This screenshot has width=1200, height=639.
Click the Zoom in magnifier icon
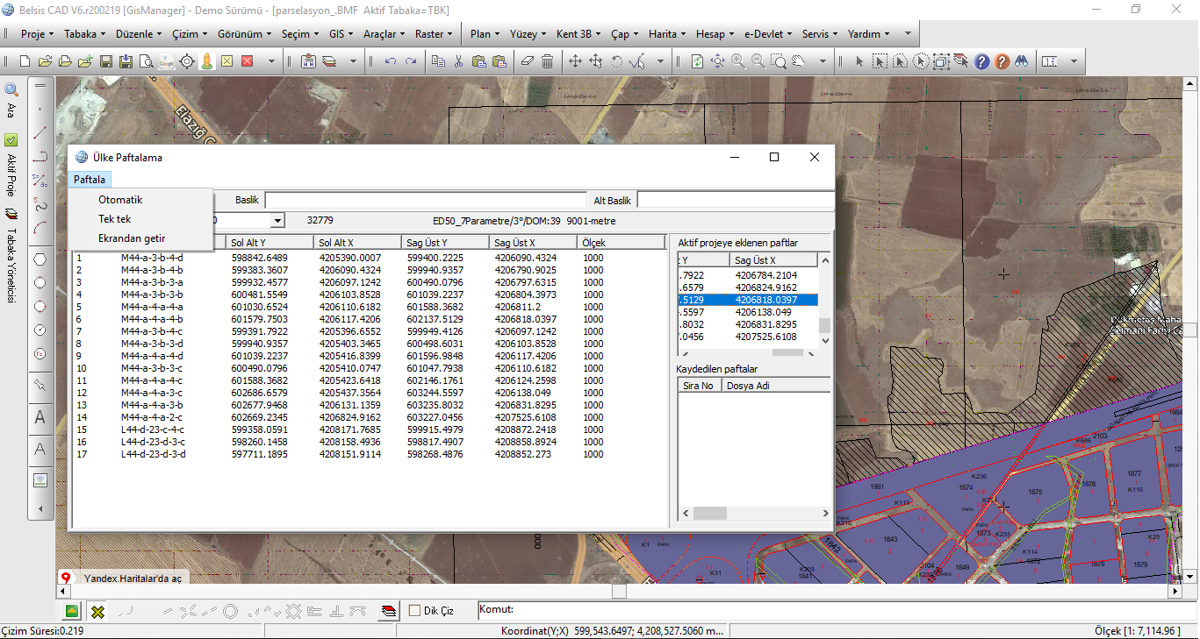tap(737, 61)
